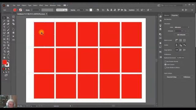Toggle second Snap Options button
196x110 pixels.
[x=180, y=50]
